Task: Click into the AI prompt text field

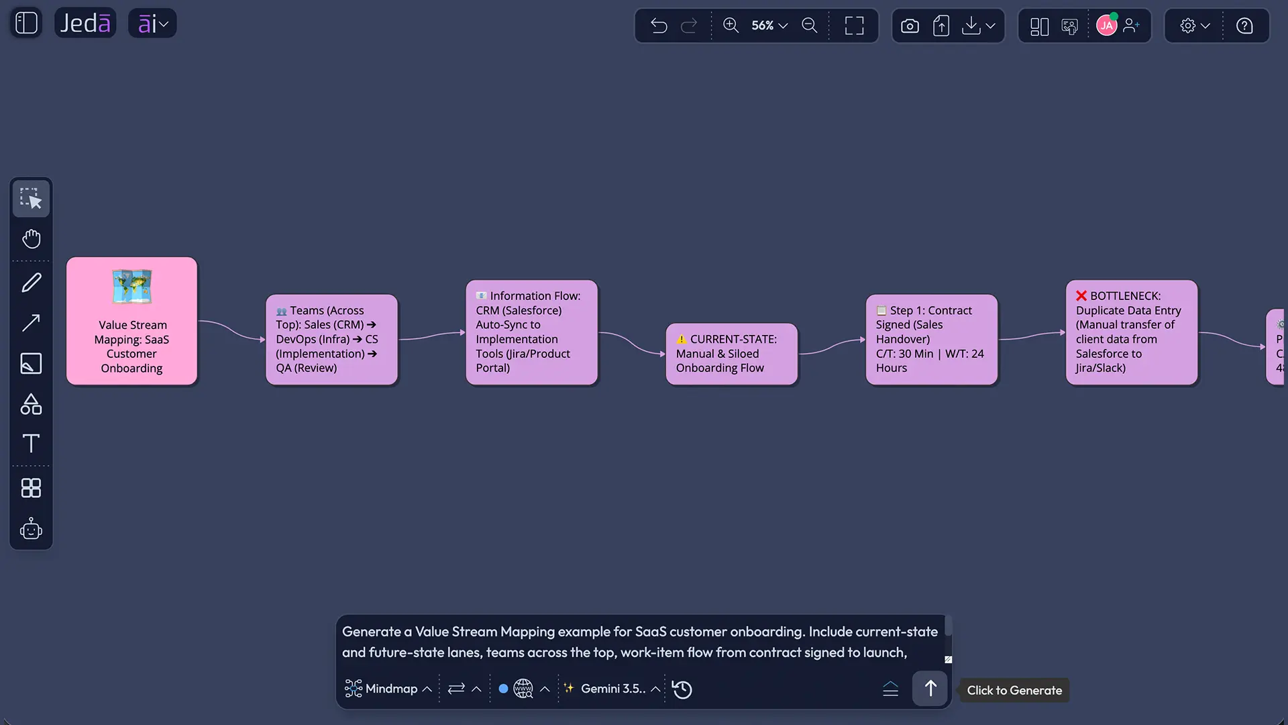Action: 641,642
